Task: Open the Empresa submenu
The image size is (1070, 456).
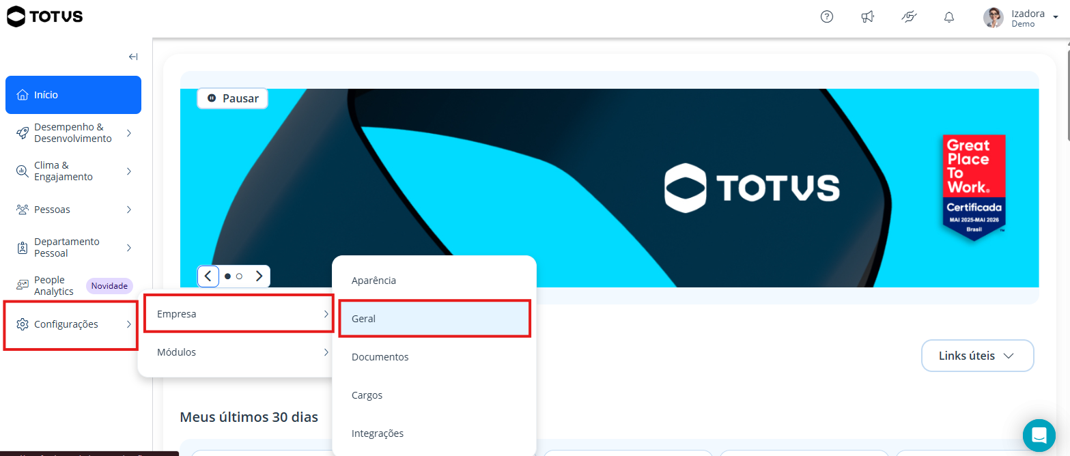Action: point(238,314)
